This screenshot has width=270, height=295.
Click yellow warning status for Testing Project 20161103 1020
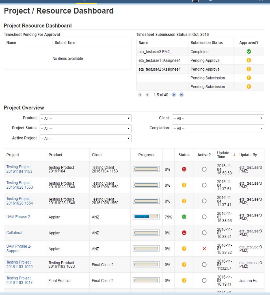click(184, 265)
